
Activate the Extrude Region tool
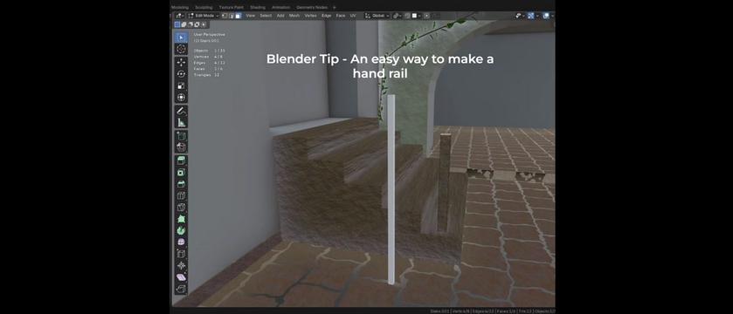[182, 160]
